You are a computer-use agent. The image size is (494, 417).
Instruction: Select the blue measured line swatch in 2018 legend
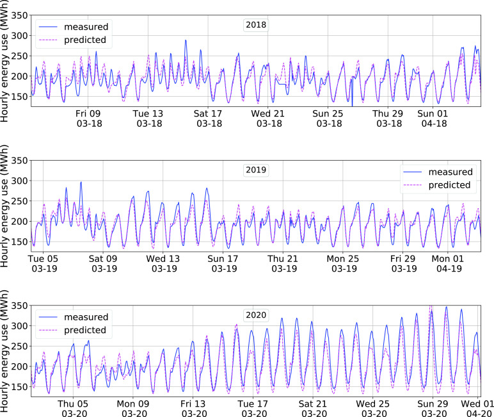pos(47,27)
